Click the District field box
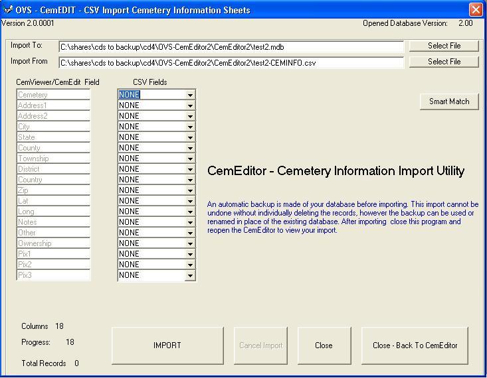The height and width of the screenshot is (378, 487). [53, 169]
